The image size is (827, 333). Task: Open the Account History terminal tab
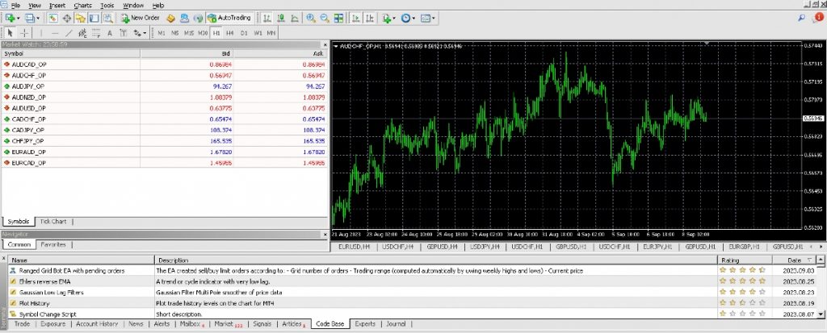(x=97, y=324)
